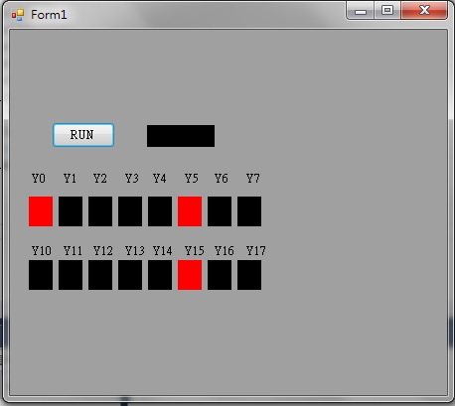Click the Y12 output indicator
This screenshot has width=455, height=406.
click(100, 275)
